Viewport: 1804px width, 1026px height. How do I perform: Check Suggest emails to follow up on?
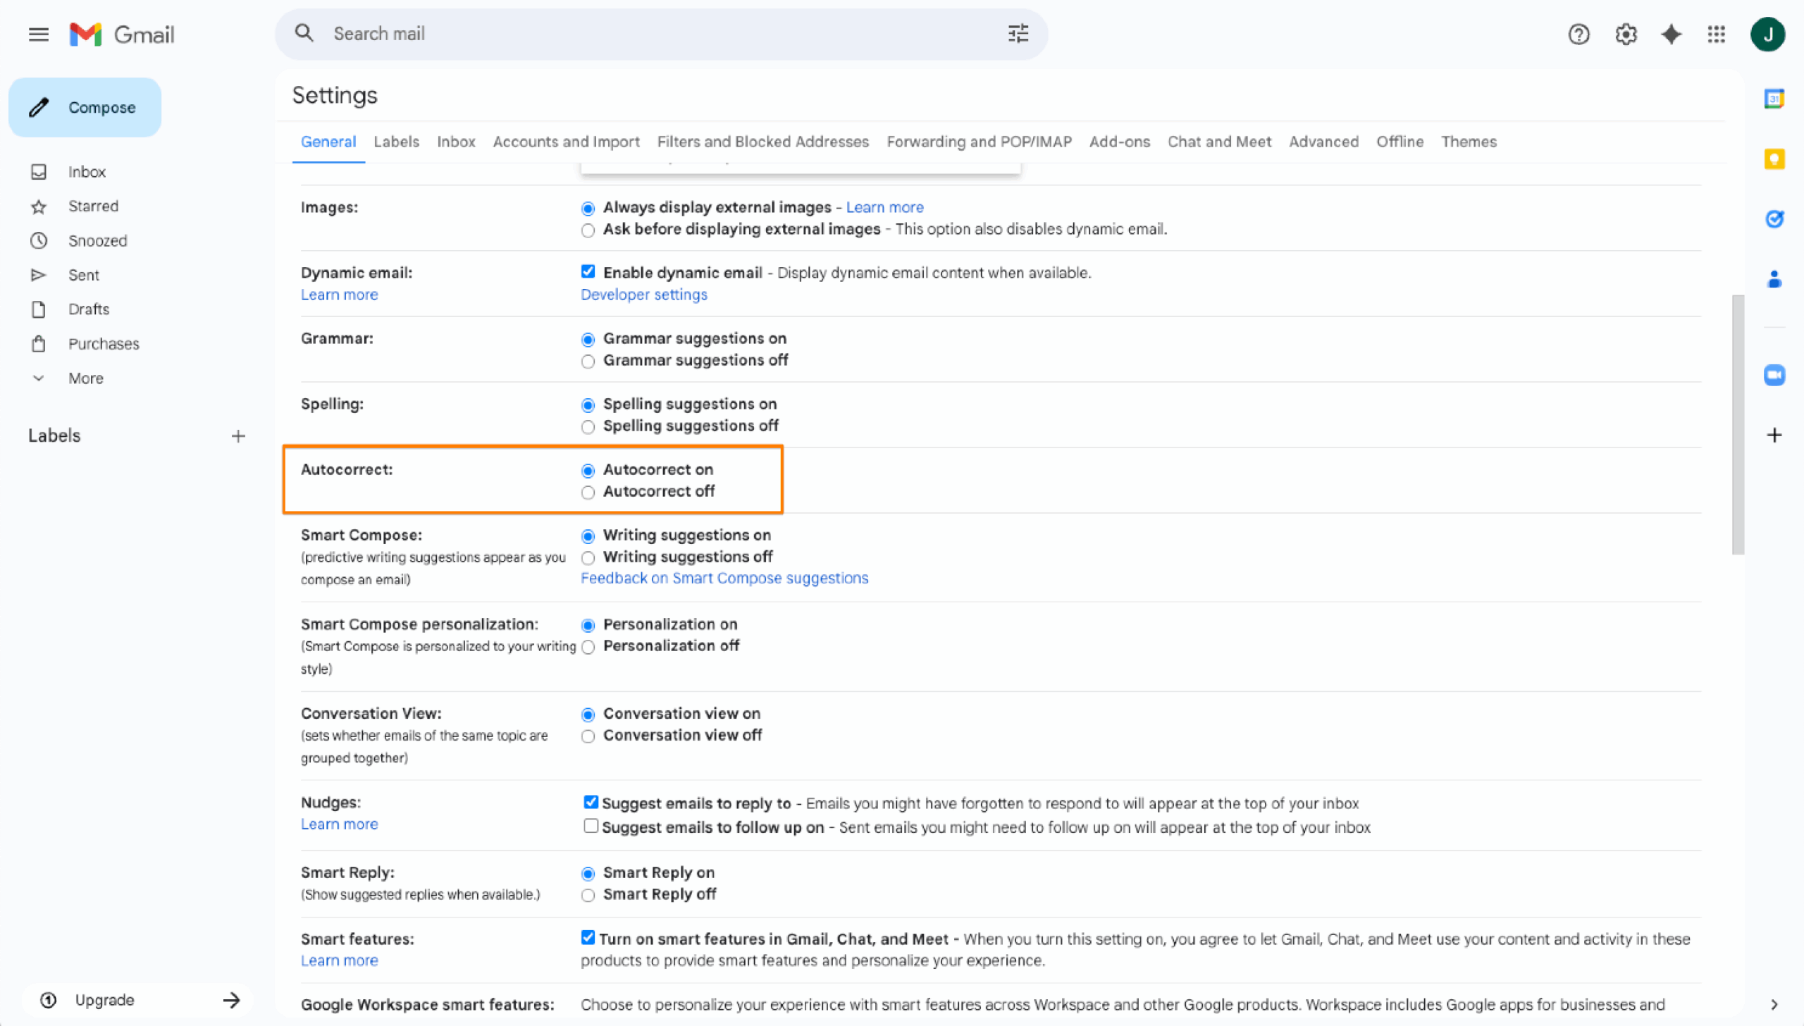tap(591, 826)
